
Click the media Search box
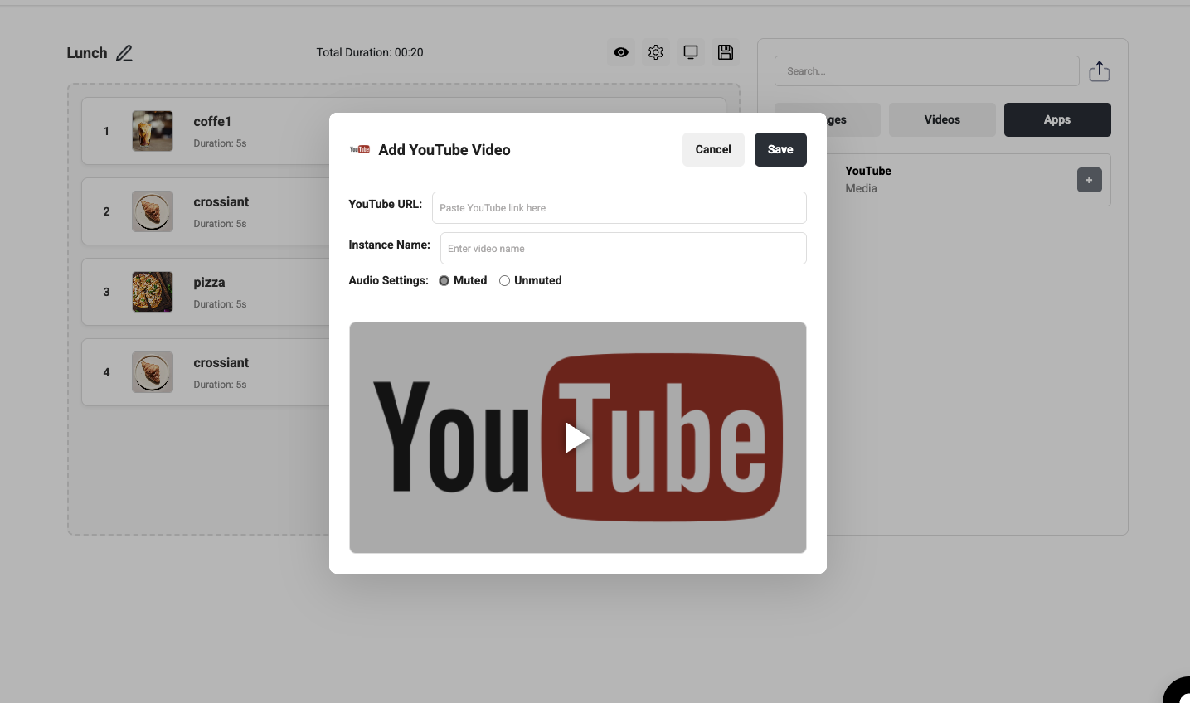(926, 71)
